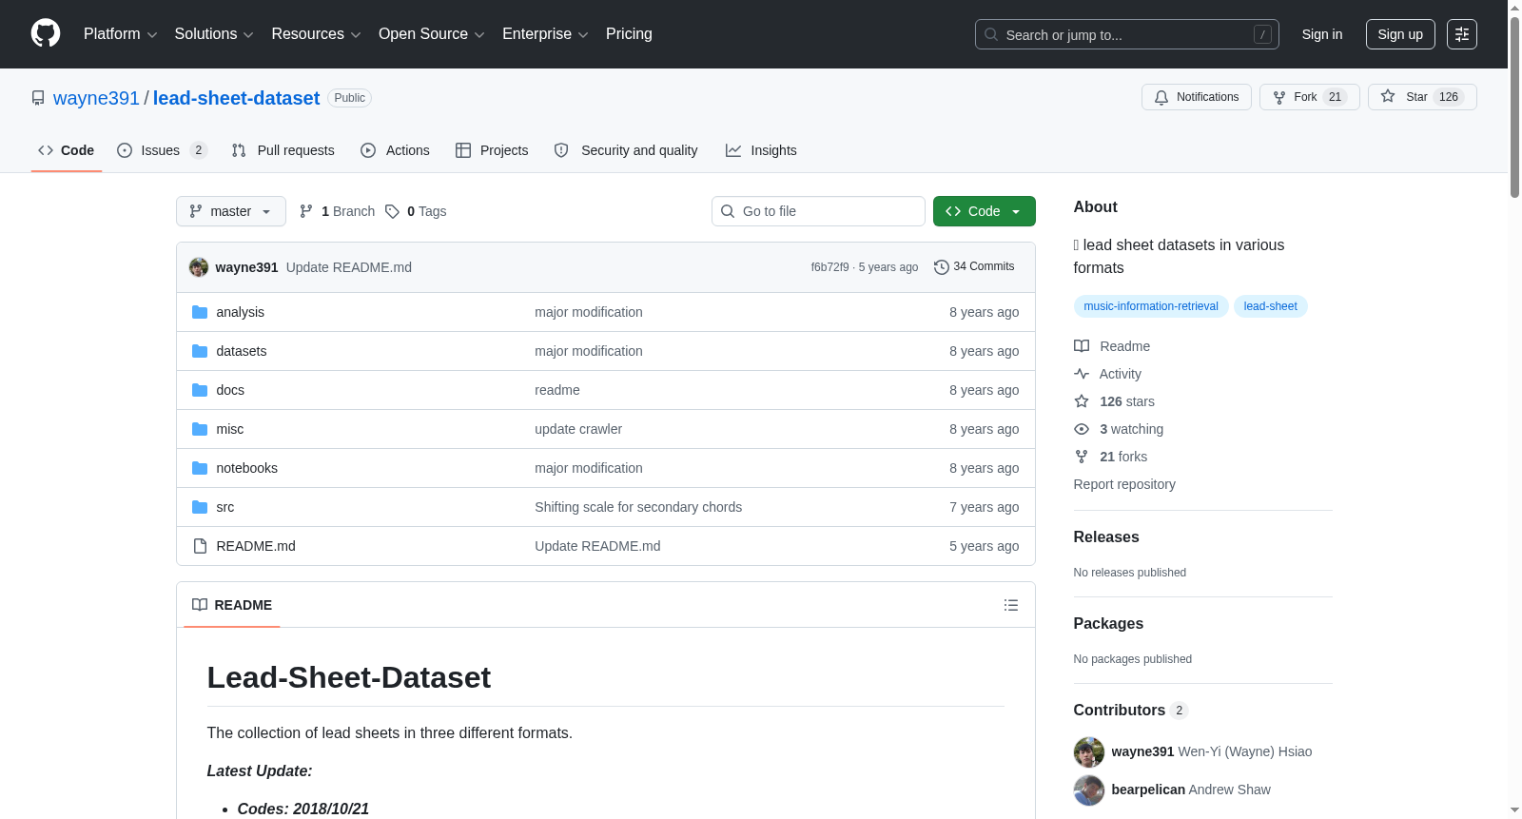Show the README outline list icon
1522x819 pixels.
pyautogui.click(x=1011, y=605)
